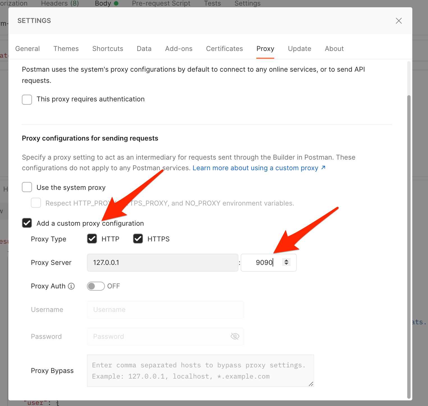Close the Settings dialog
Viewport: 428px width, 406px height.
coord(399,21)
